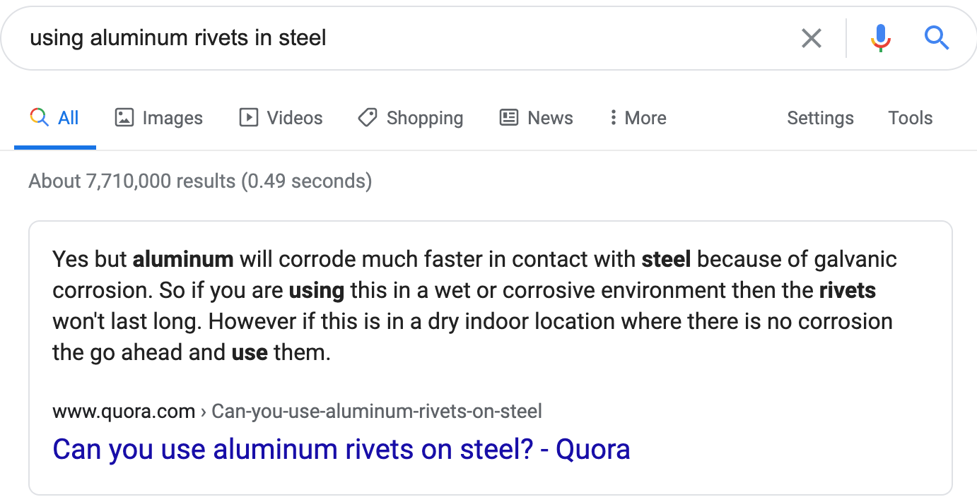Open the Settings options

point(820,118)
